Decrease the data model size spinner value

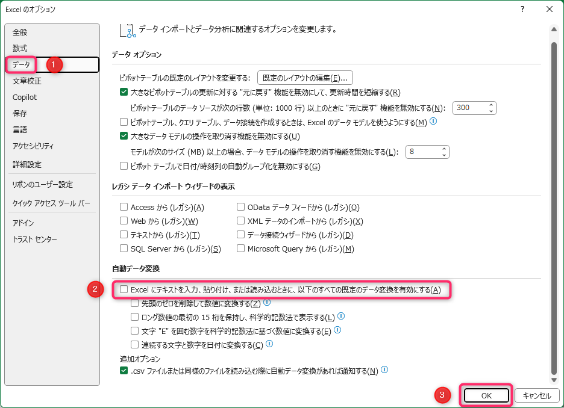coord(445,155)
